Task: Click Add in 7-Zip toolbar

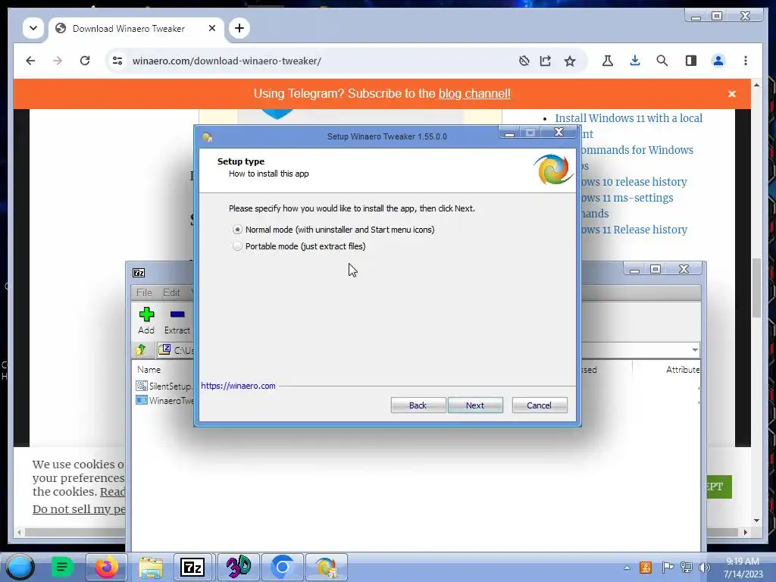Action: pos(146,321)
